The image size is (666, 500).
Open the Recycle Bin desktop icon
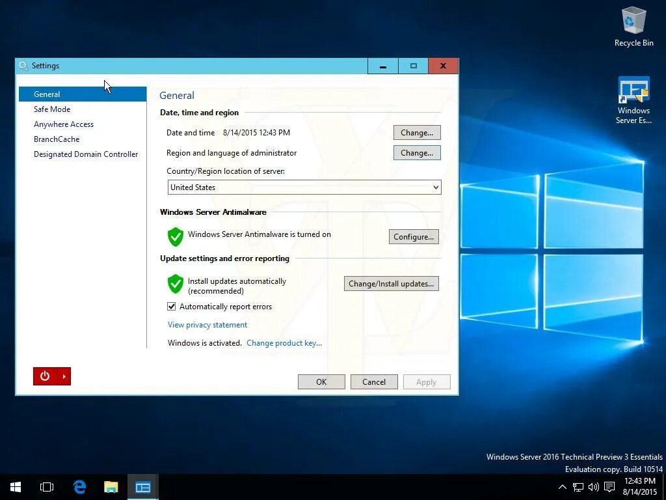click(x=633, y=26)
